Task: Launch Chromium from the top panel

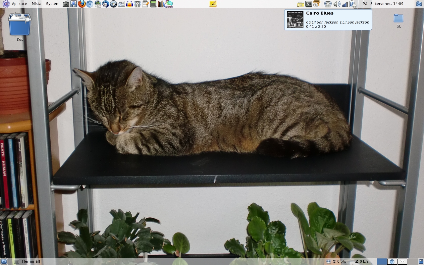Action: pyautogui.click(x=89, y=4)
